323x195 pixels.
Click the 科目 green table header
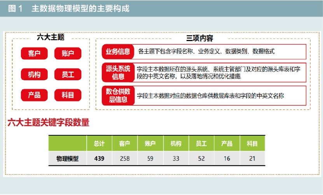click(252, 143)
